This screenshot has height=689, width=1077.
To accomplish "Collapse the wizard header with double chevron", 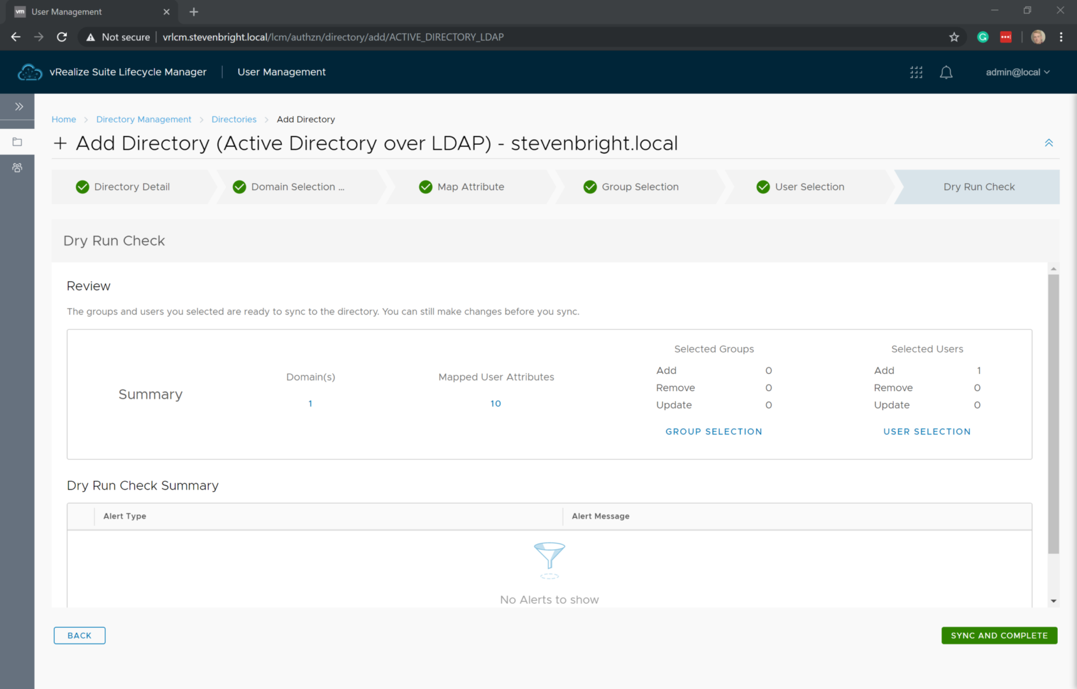I will pyautogui.click(x=1049, y=143).
